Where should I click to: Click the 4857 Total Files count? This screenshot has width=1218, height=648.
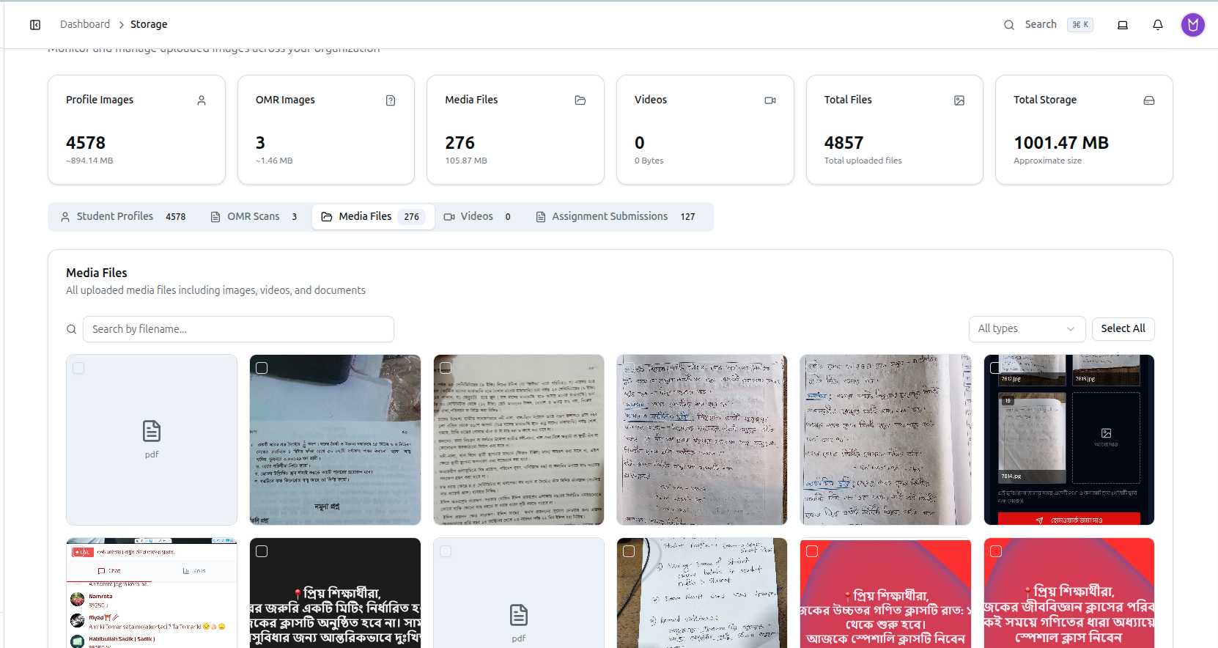pyautogui.click(x=844, y=143)
